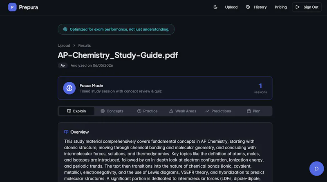Click the Prepura logo icon

(12, 7)
